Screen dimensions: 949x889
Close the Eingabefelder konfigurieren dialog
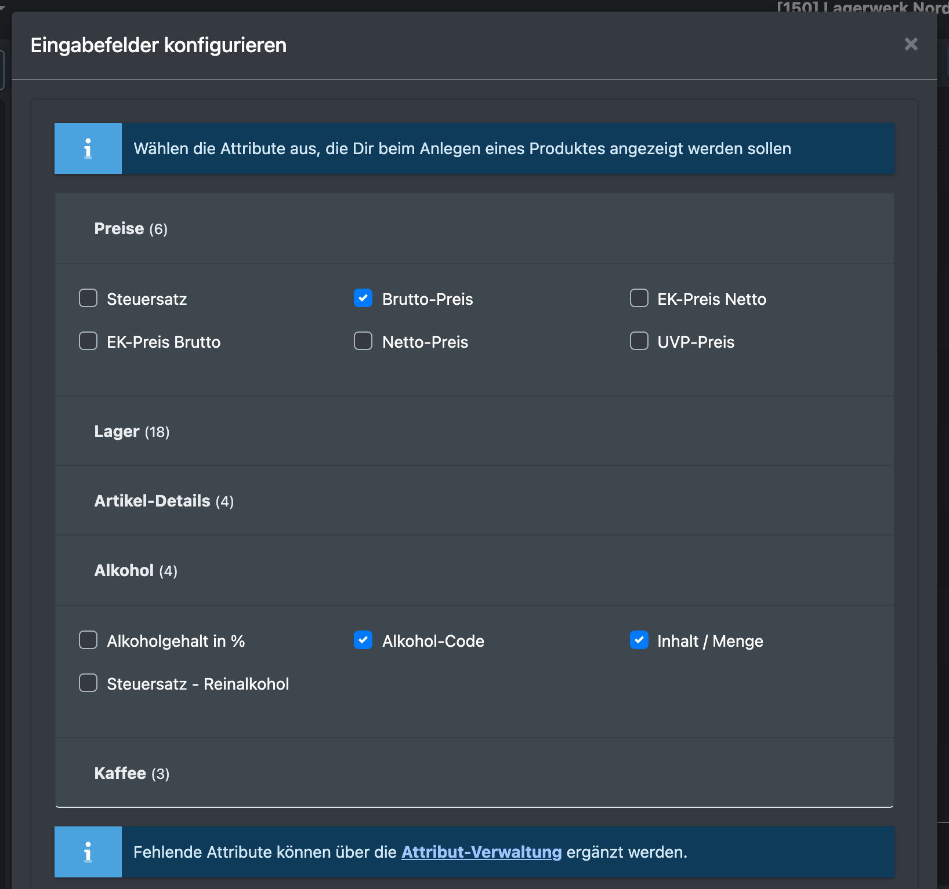point(911,44)
